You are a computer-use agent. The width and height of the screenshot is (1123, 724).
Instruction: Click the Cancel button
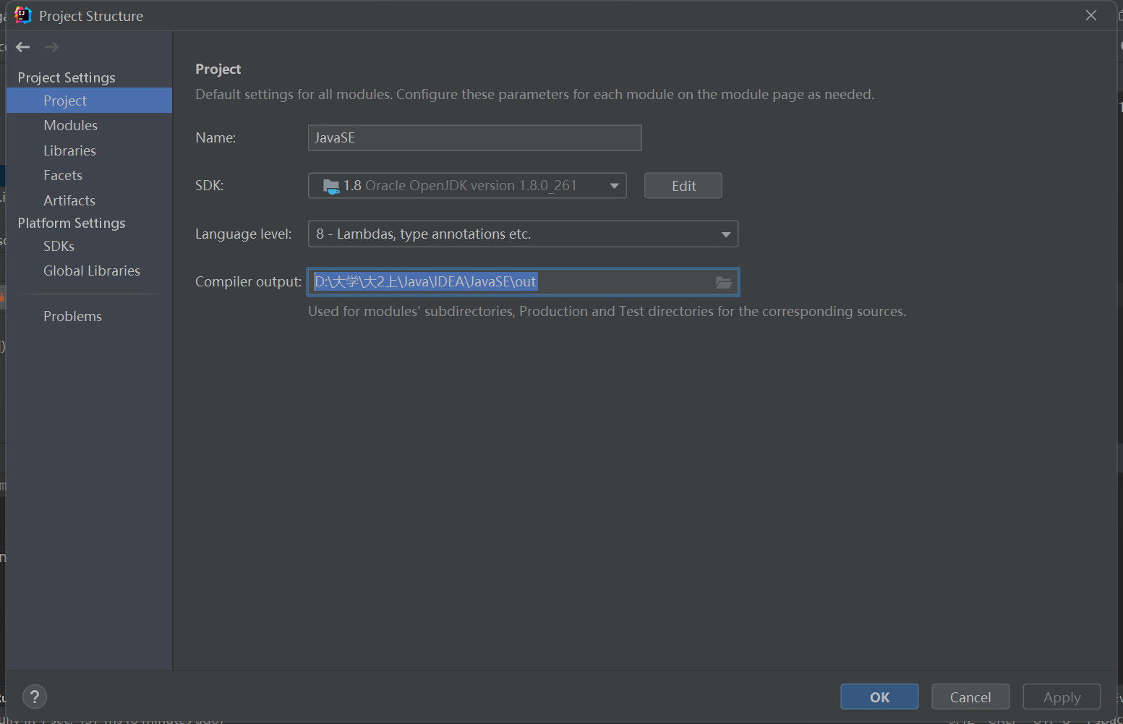(x=970, y=697)
